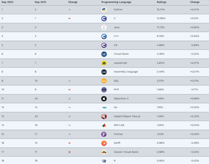
Task: Click the C language logo icon
Action: coord(104,18)
